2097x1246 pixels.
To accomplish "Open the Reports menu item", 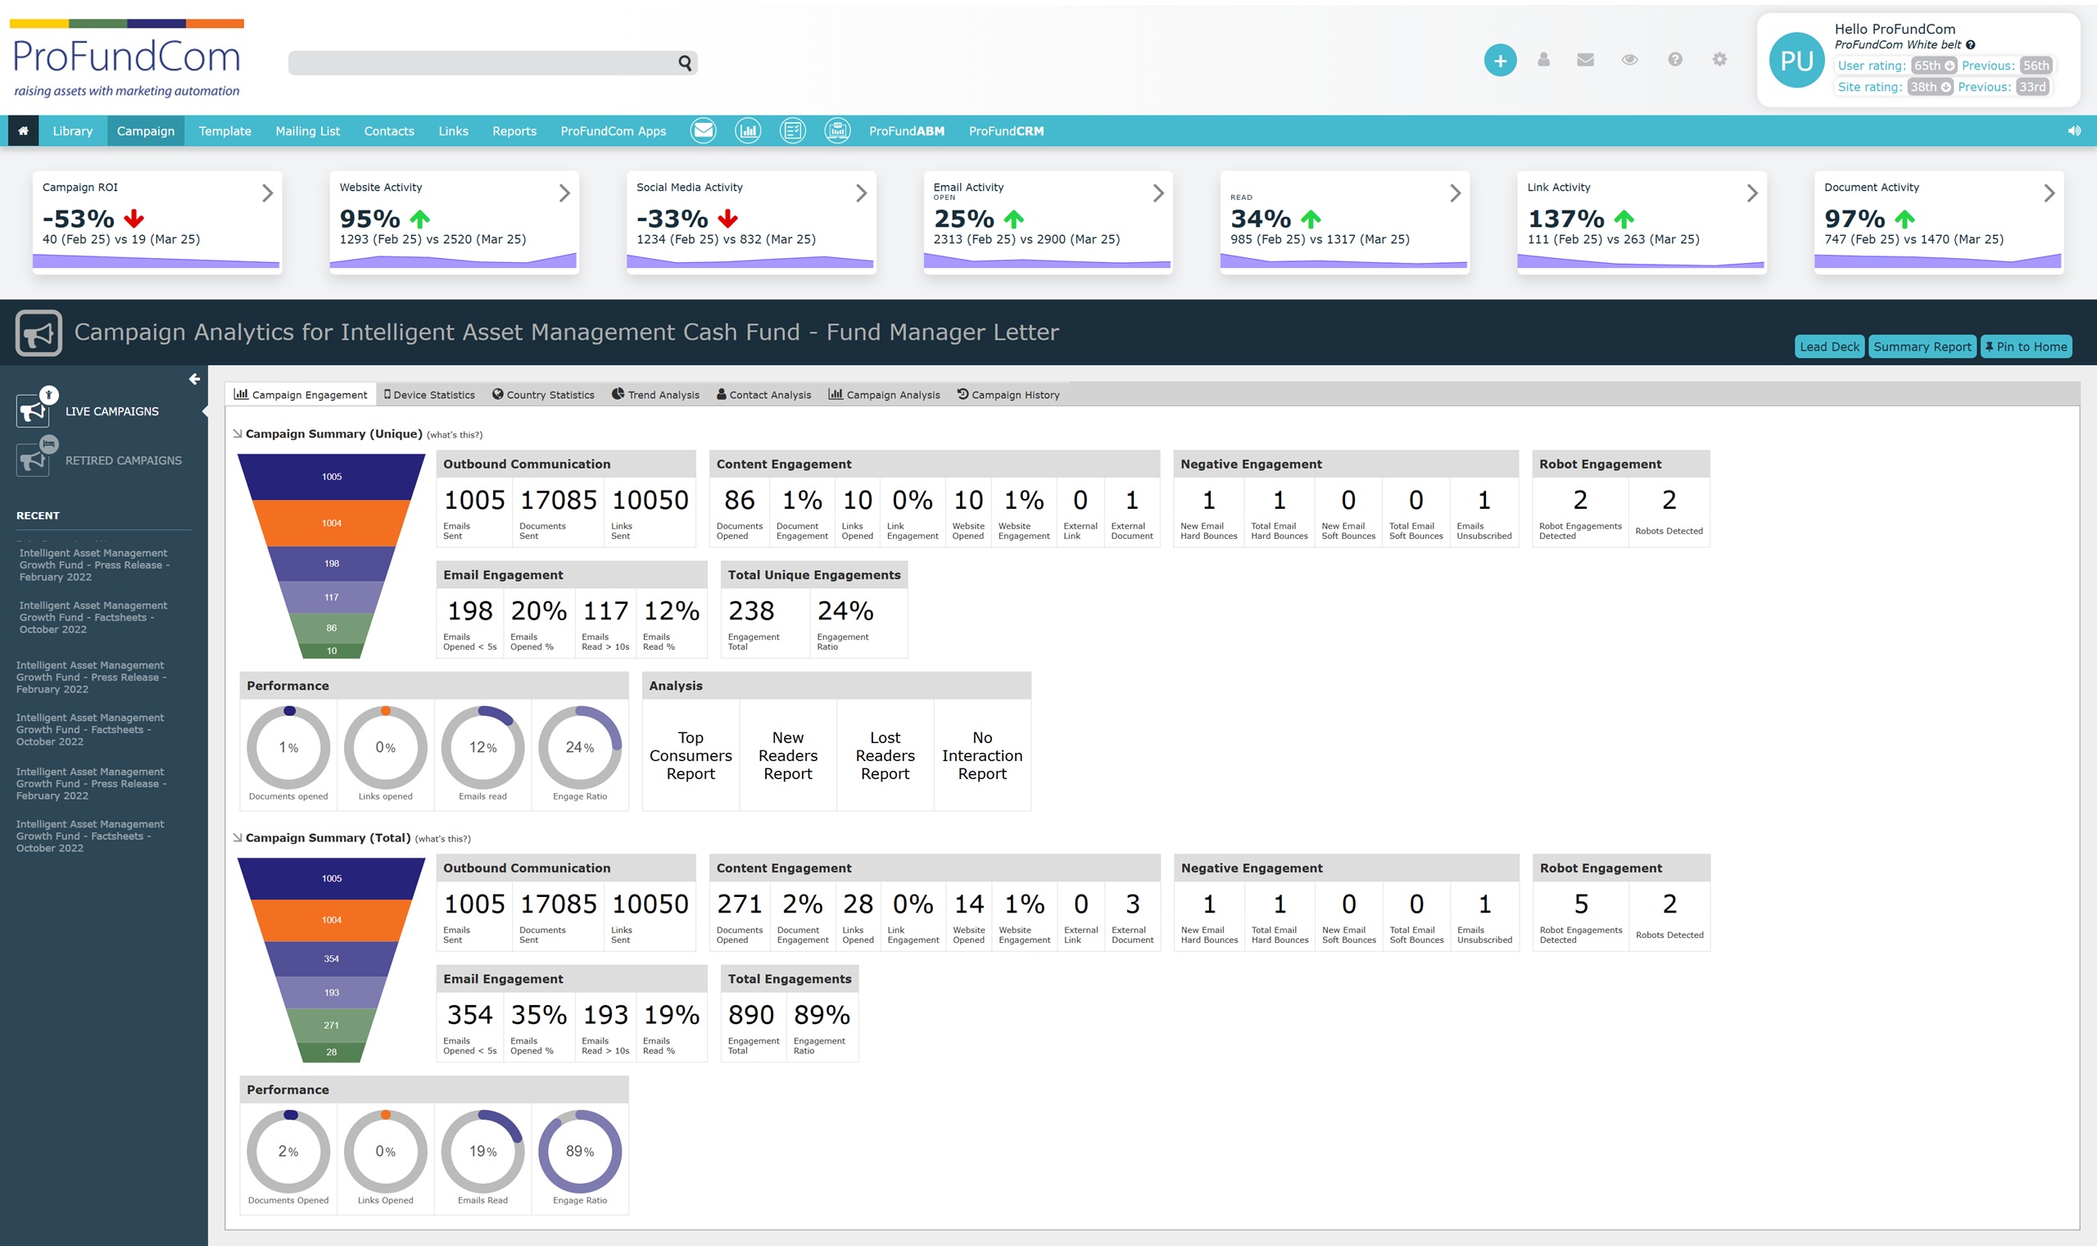I will pos(514,131).
